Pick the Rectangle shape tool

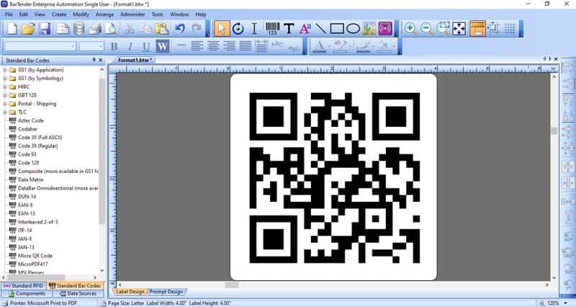click(337, 29)
